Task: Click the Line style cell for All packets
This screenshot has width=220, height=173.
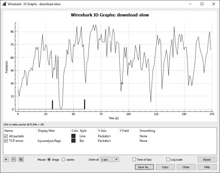Action: point(82,136)
